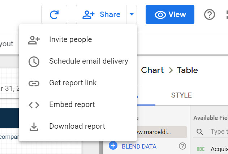Click the download arrow icon
The image size is (228, 154).
click(34, 127)
